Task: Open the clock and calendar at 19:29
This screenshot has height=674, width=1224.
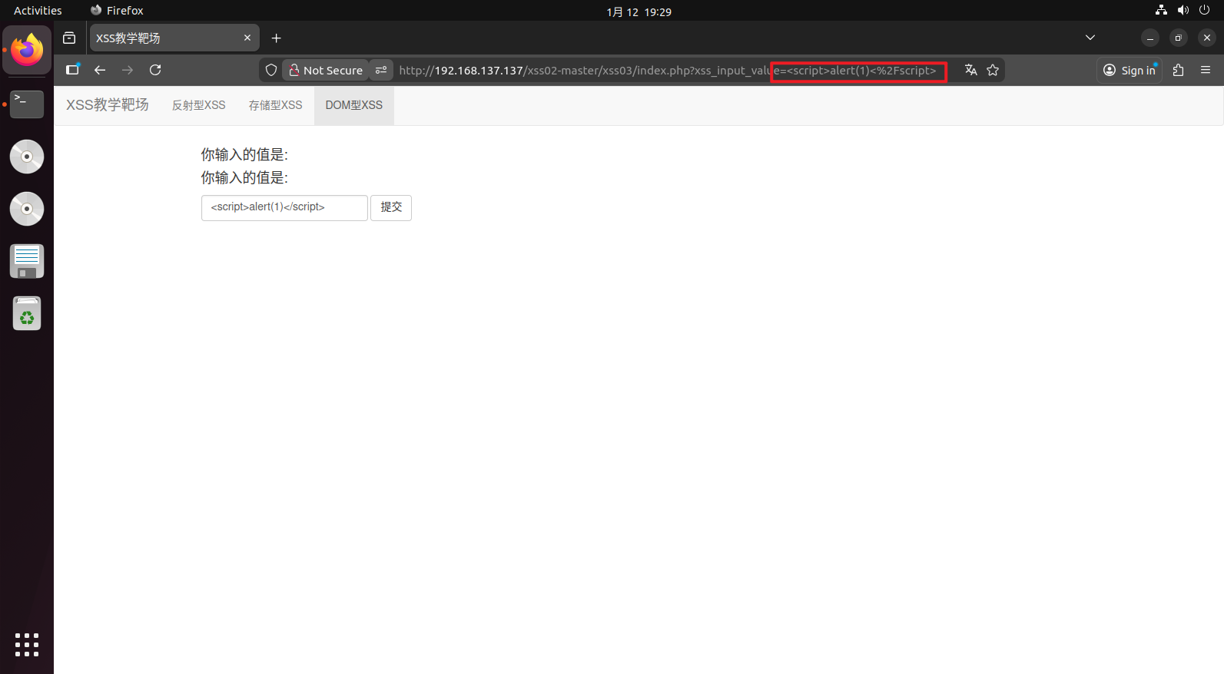Action: [639, 12]
